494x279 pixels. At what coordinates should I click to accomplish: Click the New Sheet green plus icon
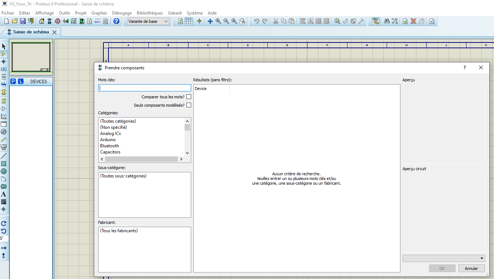405,21
